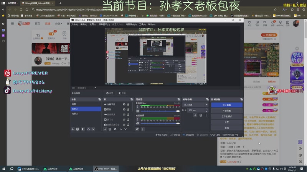Screen dimensions: 307x172
Task: Open the 编辑(E) menu in OBS
Action: (x=84, y=24)
